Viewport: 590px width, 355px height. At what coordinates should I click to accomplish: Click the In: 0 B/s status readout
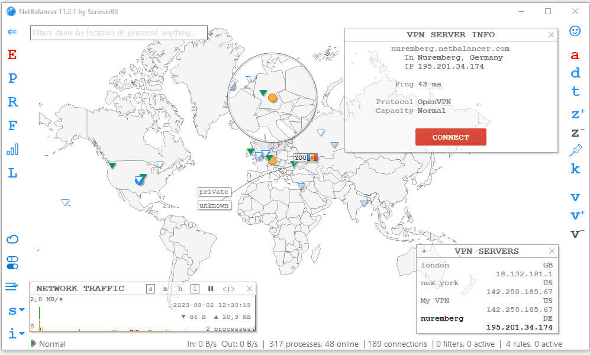pyautogui.click(x=202, y=344)
